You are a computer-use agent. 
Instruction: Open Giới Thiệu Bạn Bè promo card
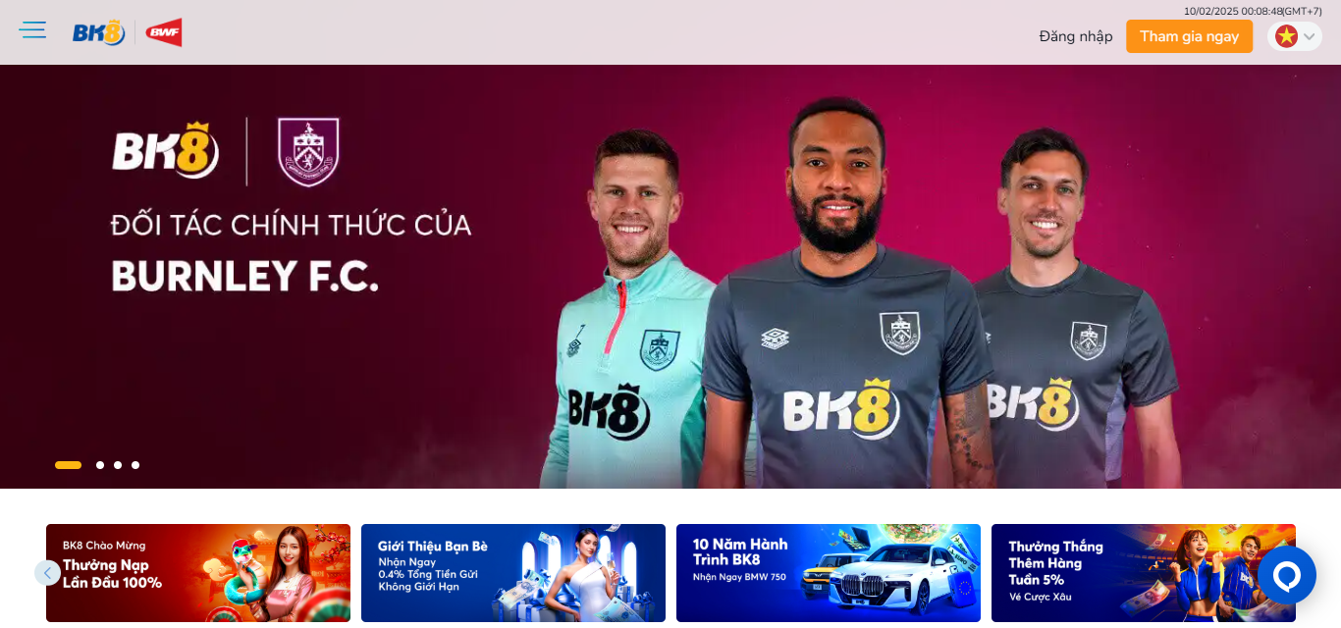pos(513,573)
